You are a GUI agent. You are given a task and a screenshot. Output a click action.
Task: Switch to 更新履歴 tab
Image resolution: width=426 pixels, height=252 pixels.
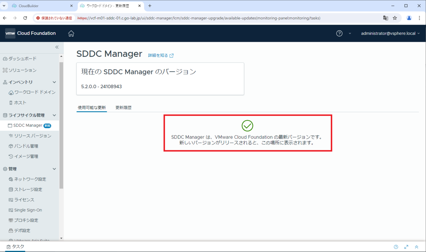124,107
